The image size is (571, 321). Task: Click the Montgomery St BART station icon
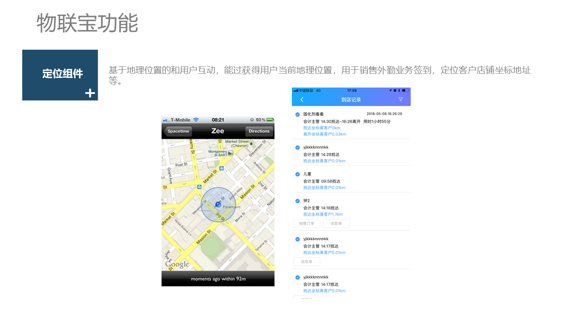pos(231,154)
